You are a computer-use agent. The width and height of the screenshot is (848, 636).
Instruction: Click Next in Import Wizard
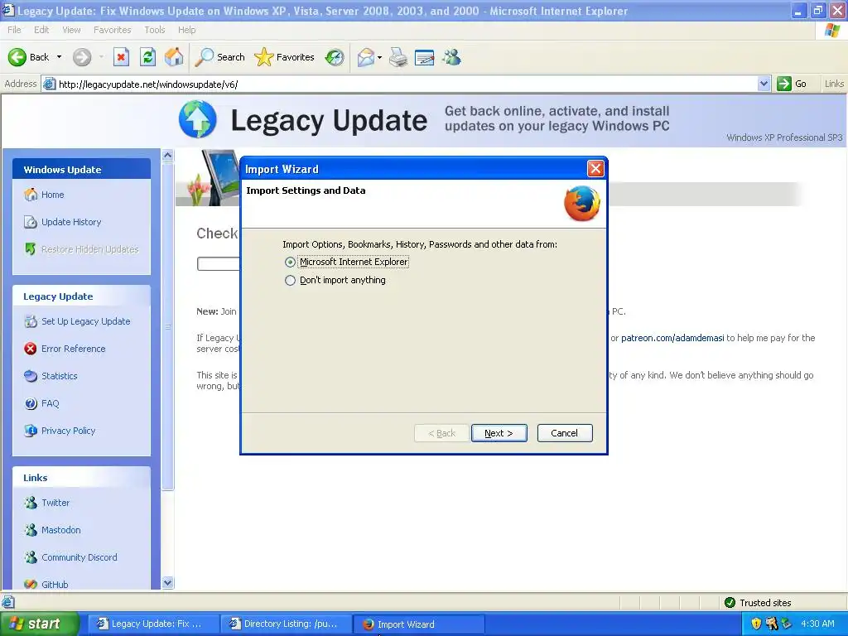click(499, 433)
